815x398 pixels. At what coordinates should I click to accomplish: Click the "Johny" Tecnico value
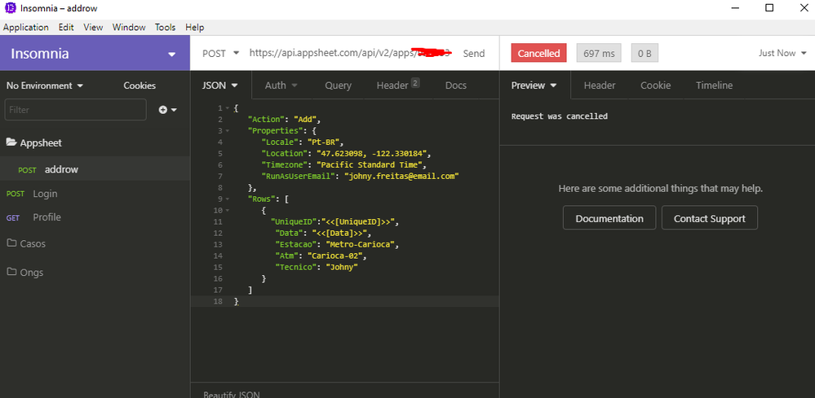click(342, 268)
